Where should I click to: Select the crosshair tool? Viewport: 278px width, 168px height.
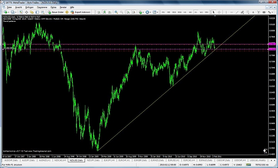tap(219, 12)
